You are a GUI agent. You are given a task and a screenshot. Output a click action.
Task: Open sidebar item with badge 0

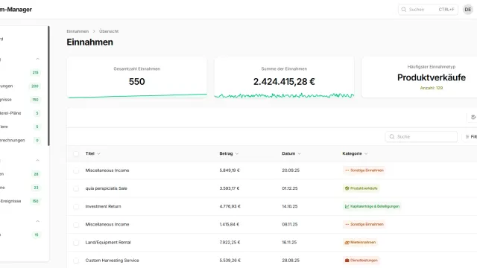point(21,141)
